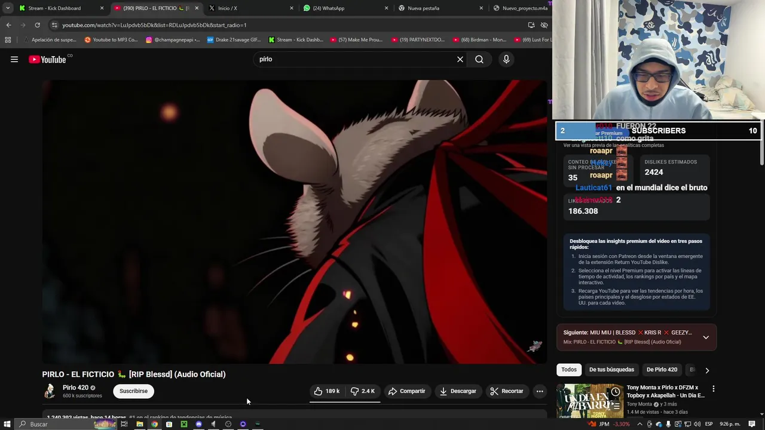
Task: Click the ESP input language indicator
Action: pos(708,424)
